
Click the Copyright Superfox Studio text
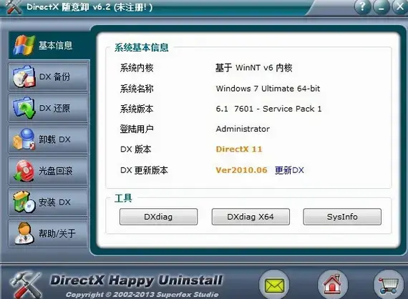pyautogui.click(x=142, y=295)
